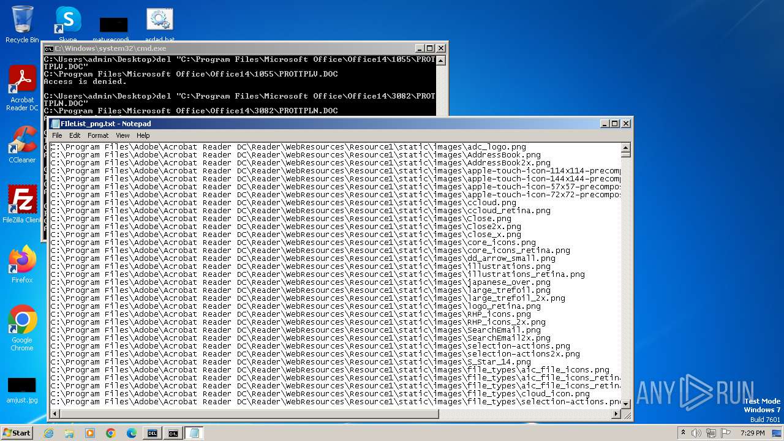The height and width of the screenshot is (441, 784).
Task: Open the cmd.exe title bar system icon
Action: click(48, 48)
